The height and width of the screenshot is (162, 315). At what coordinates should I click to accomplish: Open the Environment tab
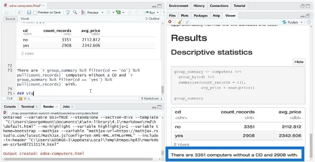179,6
